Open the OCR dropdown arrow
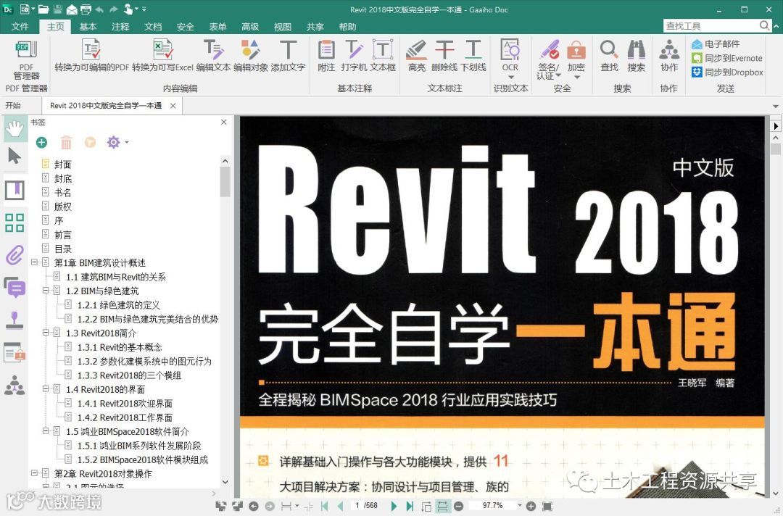This screenshot has height=516, width=783. point(510,78)
